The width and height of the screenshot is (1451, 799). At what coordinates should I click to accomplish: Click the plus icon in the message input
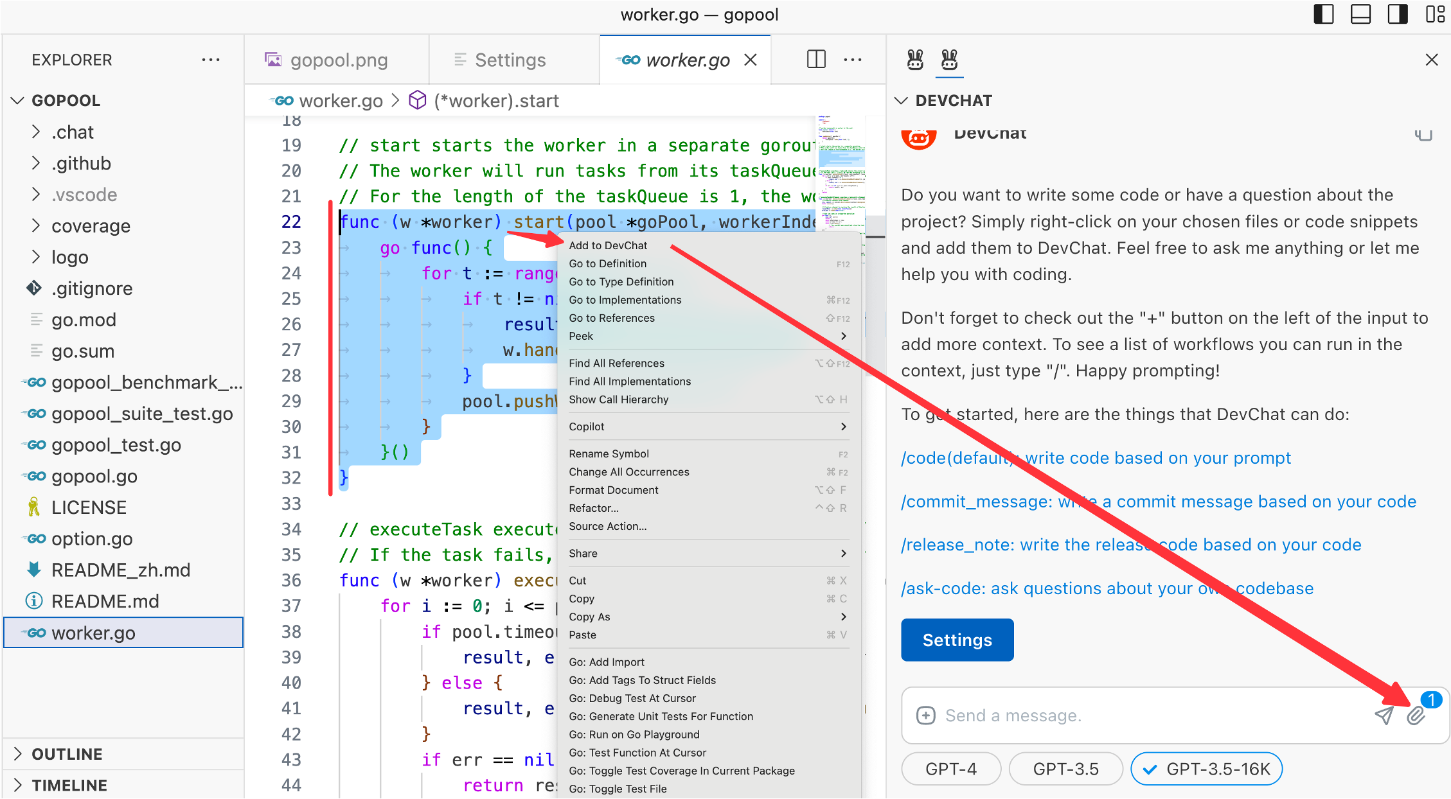pos(925,715)
